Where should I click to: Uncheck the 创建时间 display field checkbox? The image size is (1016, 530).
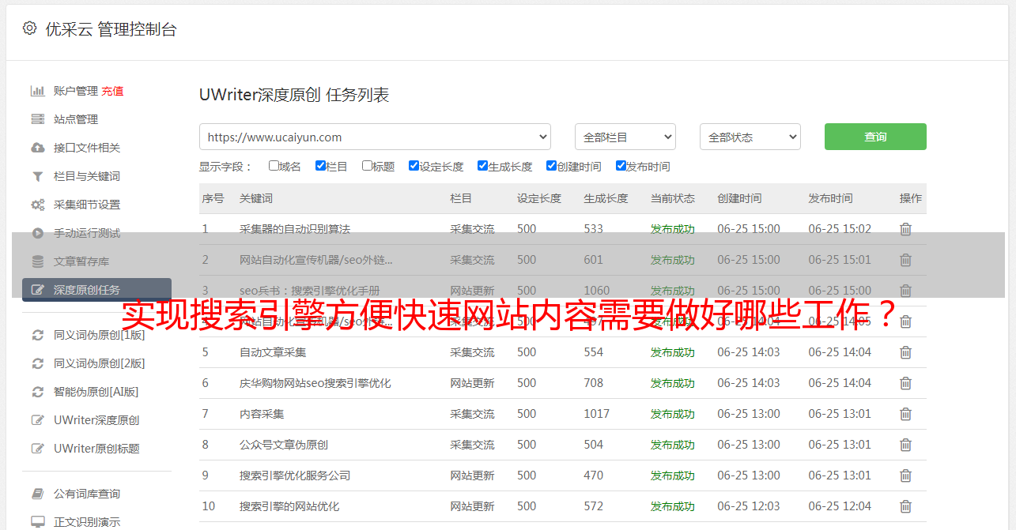point(551,166)
